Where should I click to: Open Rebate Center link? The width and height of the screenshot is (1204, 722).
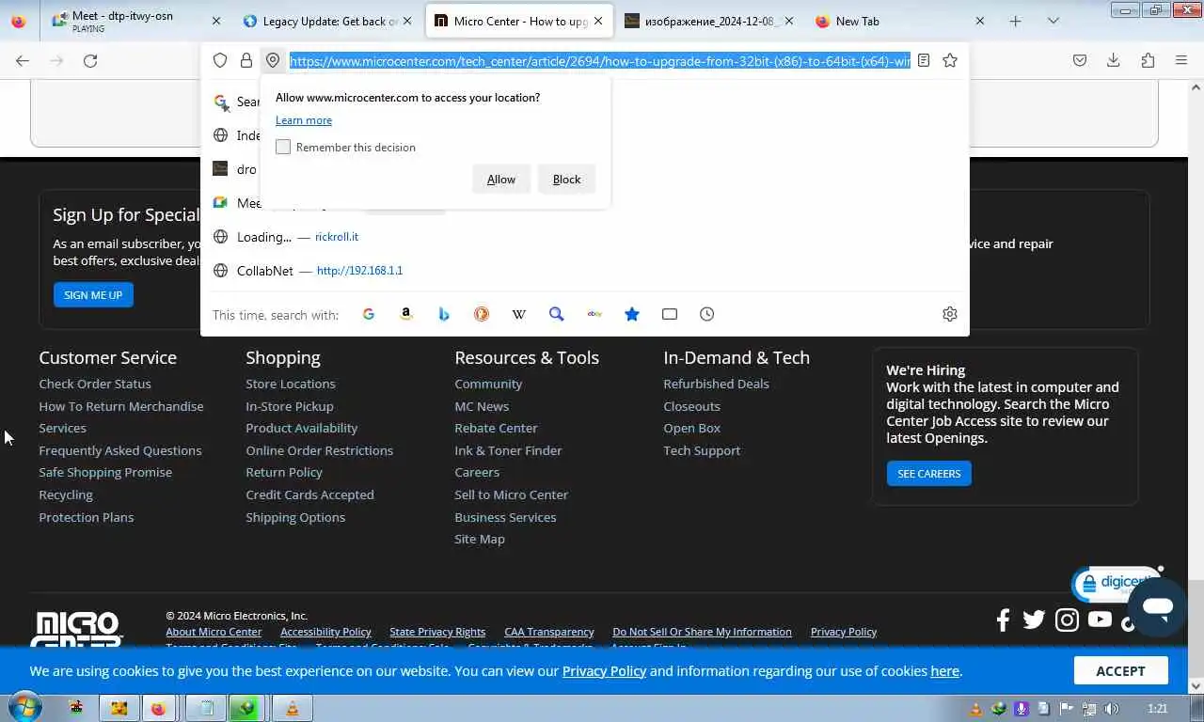496,428
